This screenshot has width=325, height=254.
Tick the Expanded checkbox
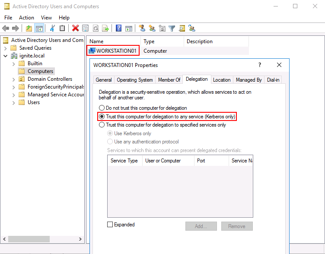coord(110,224)
